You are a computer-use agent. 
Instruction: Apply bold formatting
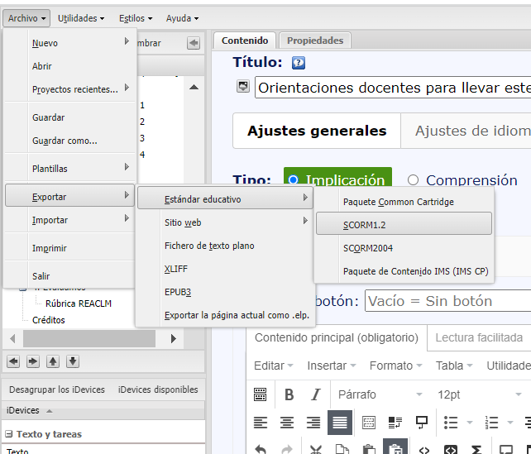[289, 394]
